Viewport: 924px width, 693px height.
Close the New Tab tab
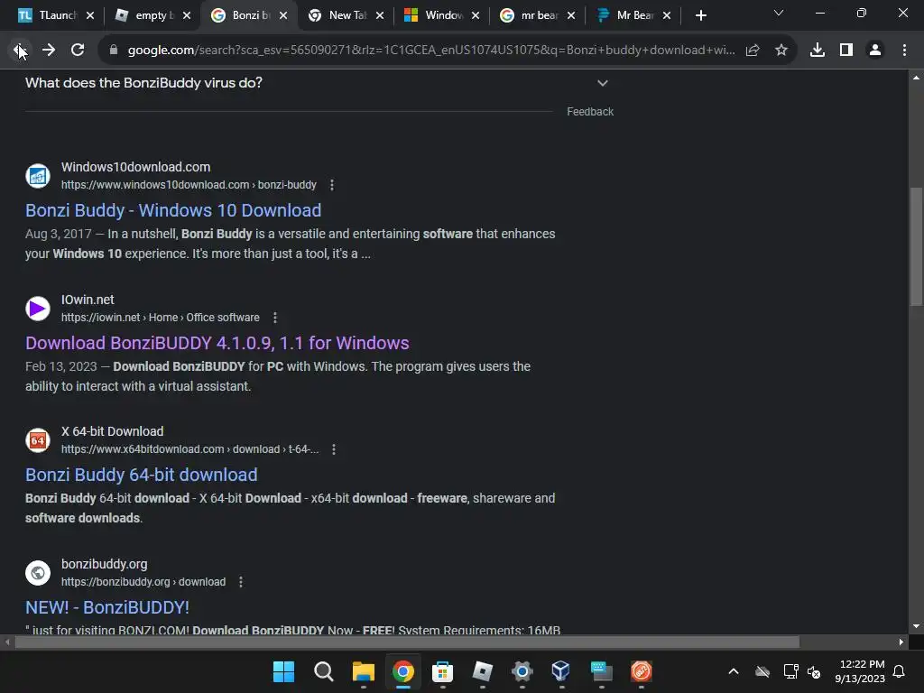[x=380, y=15]
